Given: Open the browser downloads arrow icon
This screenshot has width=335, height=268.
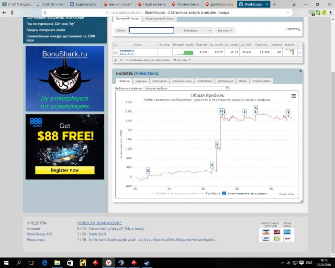Looking at the screenshot, I should (330, 12).
